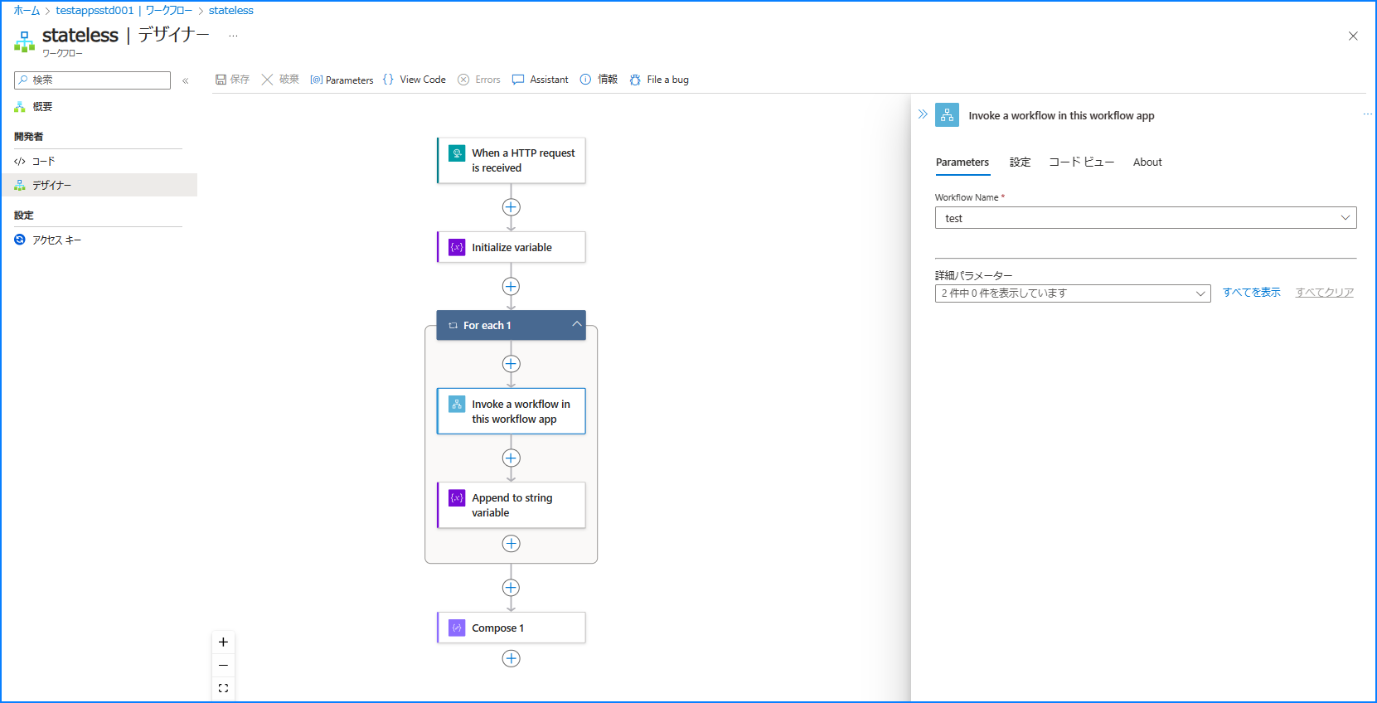Zoom in on the designer canvas
The width and height of the screenshot is (1377, 703).
223,642
